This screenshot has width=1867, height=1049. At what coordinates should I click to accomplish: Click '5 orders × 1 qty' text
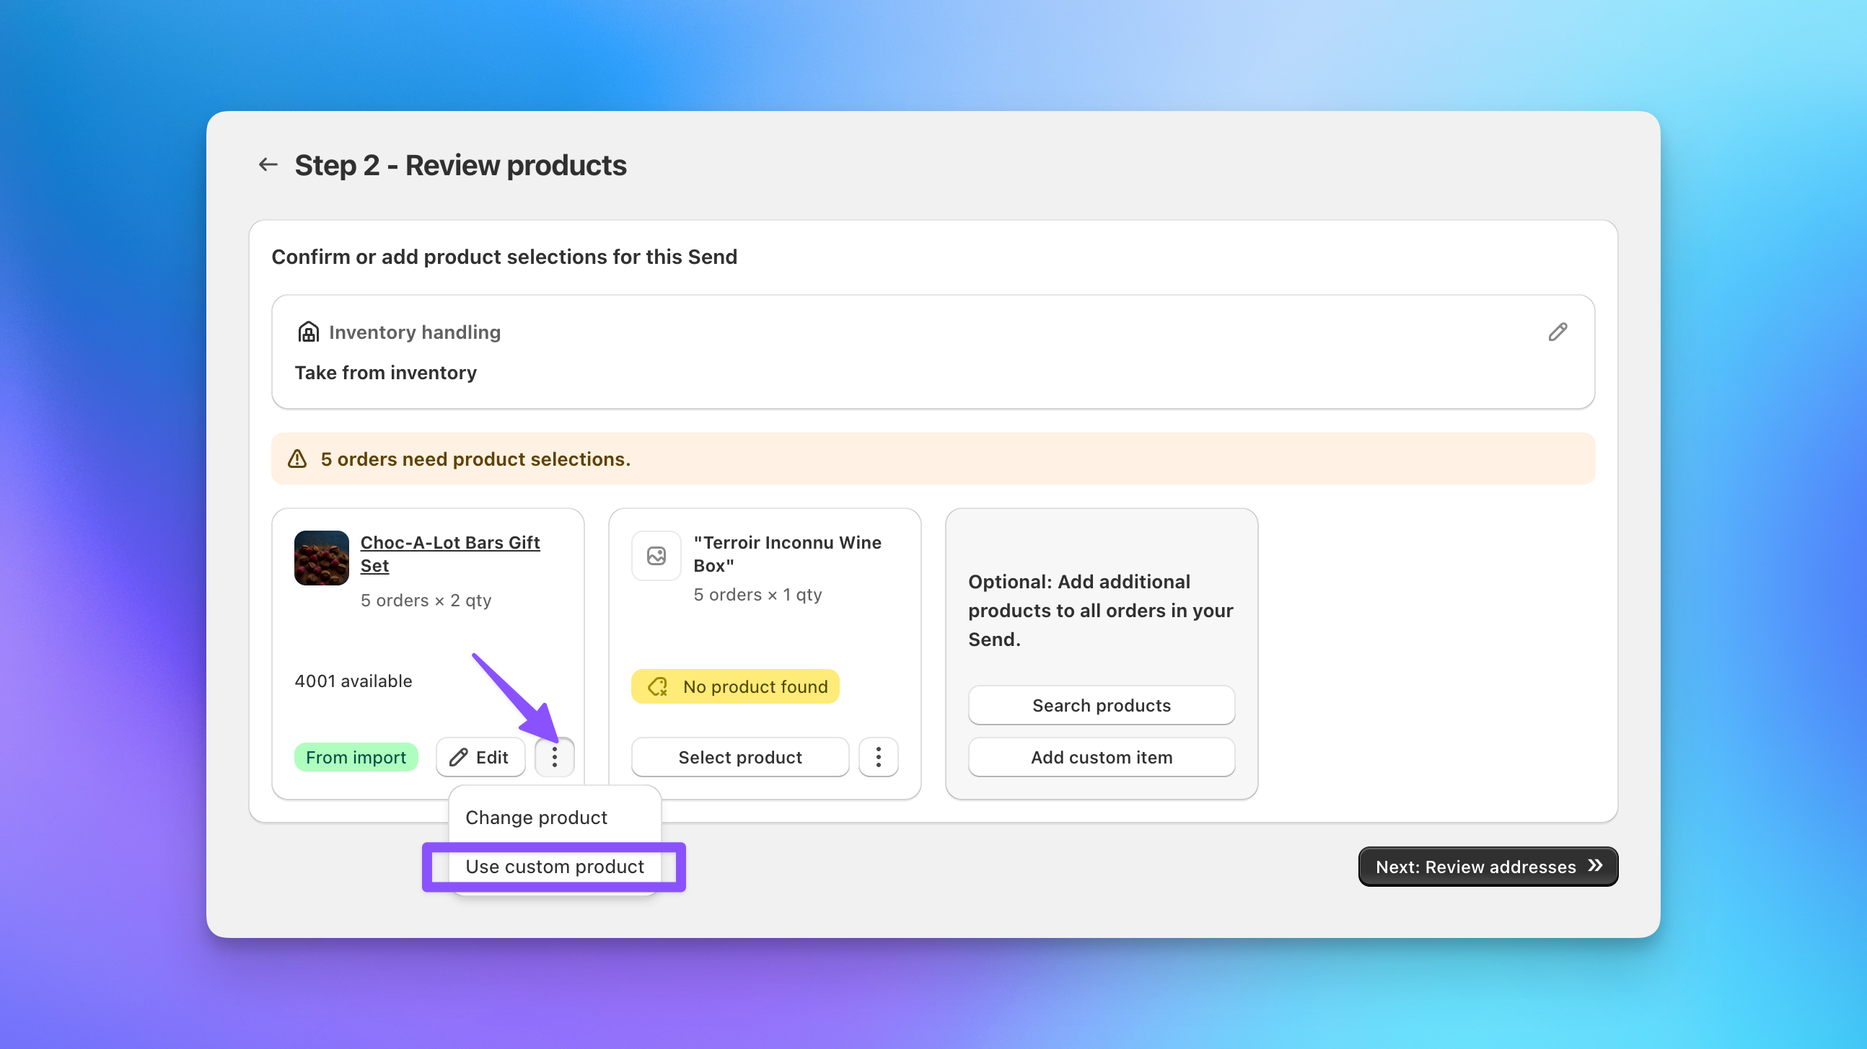tap(757, 595)
